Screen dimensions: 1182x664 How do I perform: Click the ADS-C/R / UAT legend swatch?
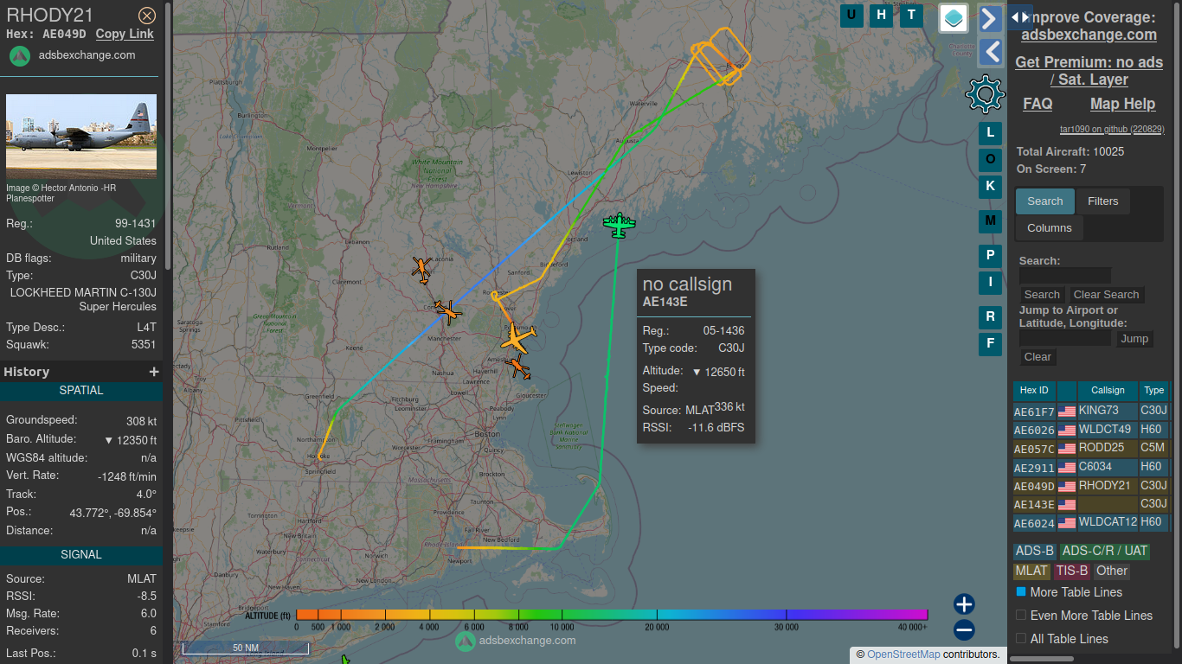tap(1105, 551)
